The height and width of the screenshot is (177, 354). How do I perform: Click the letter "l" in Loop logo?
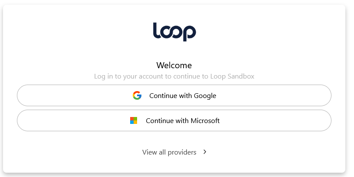[x=156, y=30]
